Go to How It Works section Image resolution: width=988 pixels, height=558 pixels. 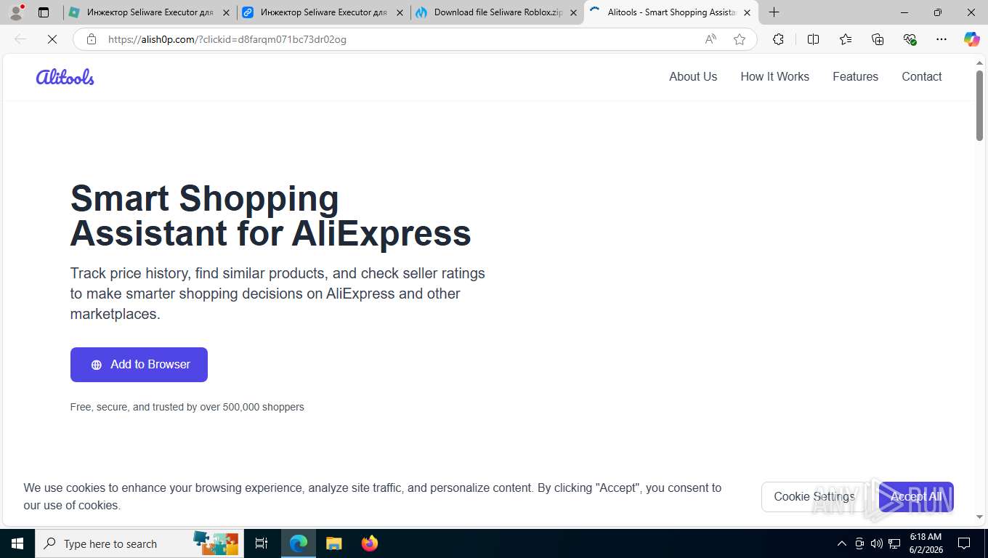coord(774,76)
